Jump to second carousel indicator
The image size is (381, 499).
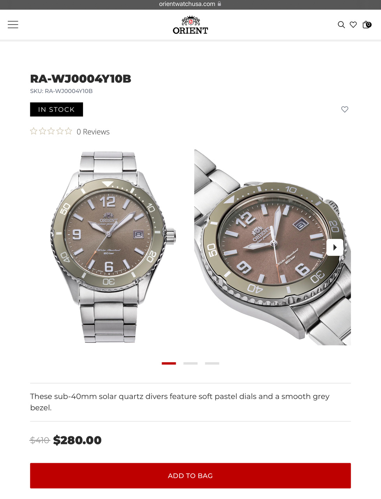[x=190, y=363]
